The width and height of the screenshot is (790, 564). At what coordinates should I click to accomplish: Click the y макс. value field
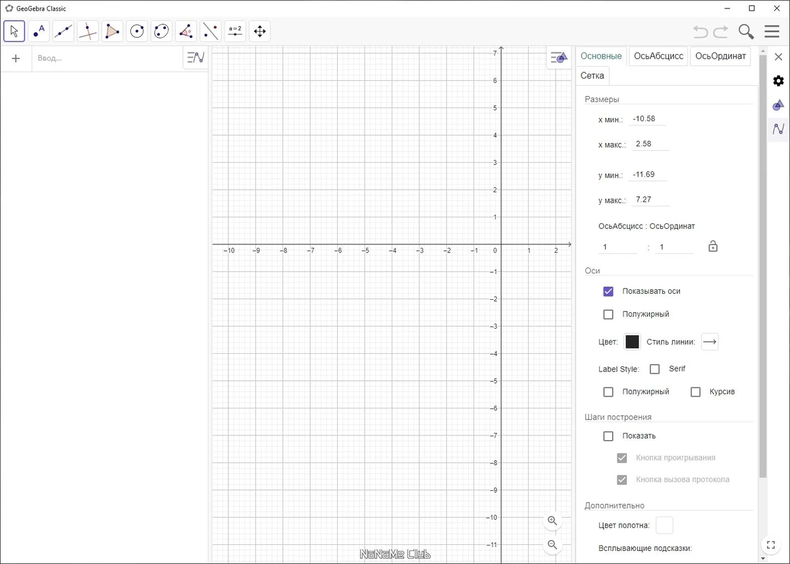[650, 200]
